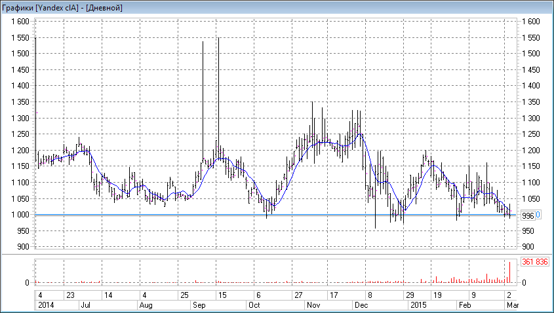Click the Jul month label
The height and width of the screenshot is (313, 554).
click(x=85, y=305)
